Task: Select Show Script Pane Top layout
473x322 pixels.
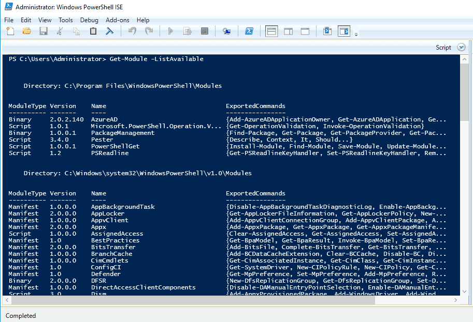Action: point(271,32)
